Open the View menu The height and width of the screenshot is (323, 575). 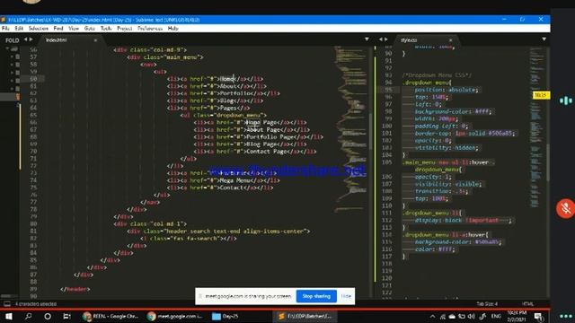coord(74,28)
